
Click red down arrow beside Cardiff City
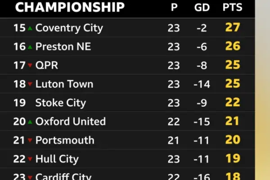tap(30, 177)
